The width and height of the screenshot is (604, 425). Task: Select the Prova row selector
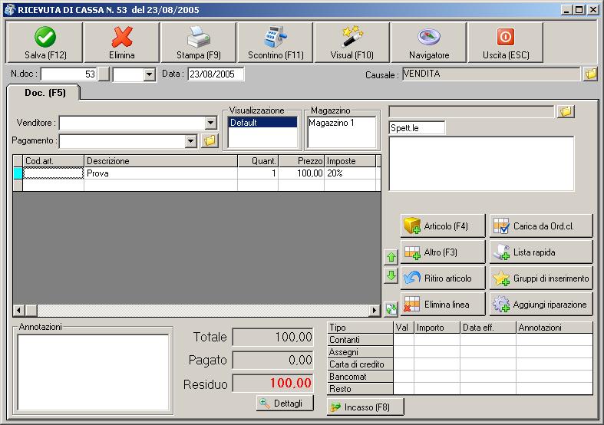[18, 173]
